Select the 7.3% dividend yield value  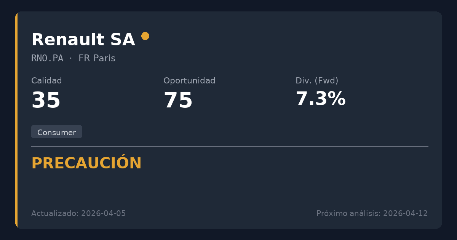tap(321, 99)
